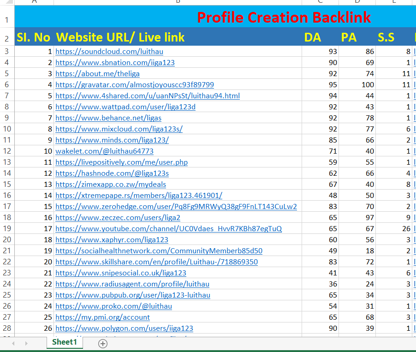Open the polygon.com/users/iiga123 link
Image resolution: width=416 pixels, height=352 pixels.
pyautogui.click(x=124, y=328)
